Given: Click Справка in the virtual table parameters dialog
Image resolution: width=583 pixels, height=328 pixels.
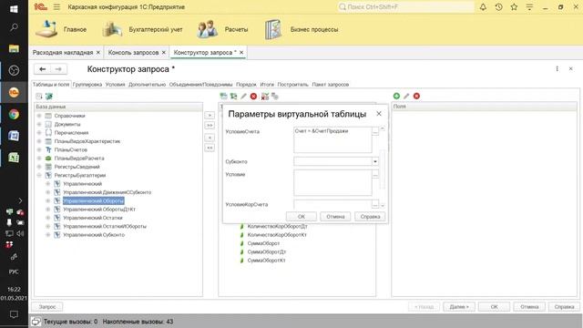Looking at the screenshot, I should pyautogui.click(x=370, y=217).
